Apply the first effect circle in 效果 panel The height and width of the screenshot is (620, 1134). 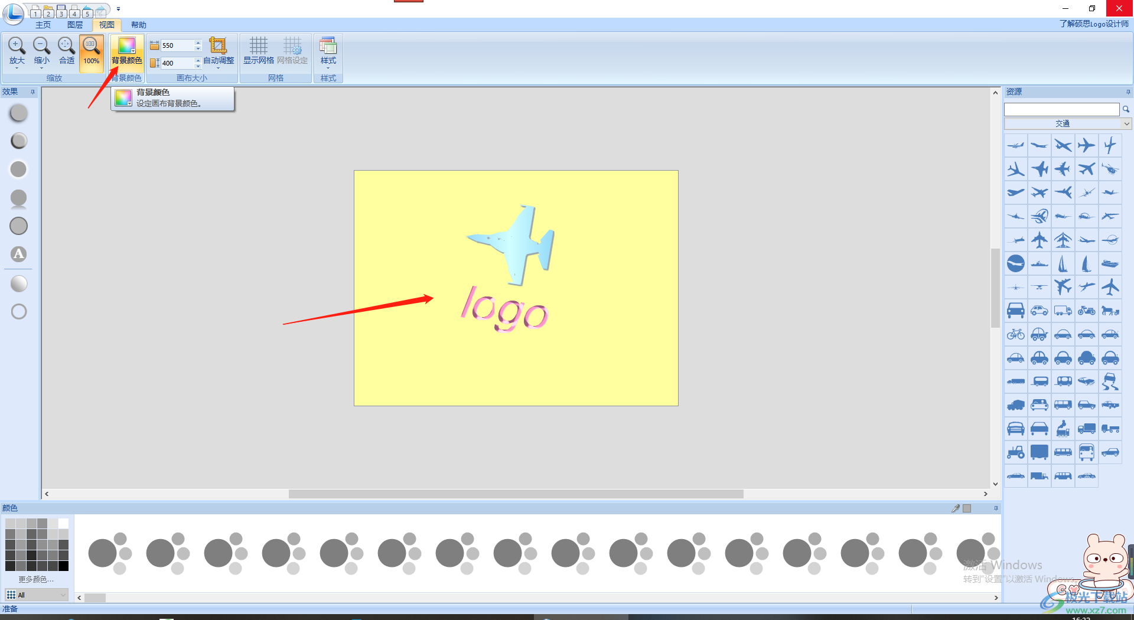[x=19, y=113]
